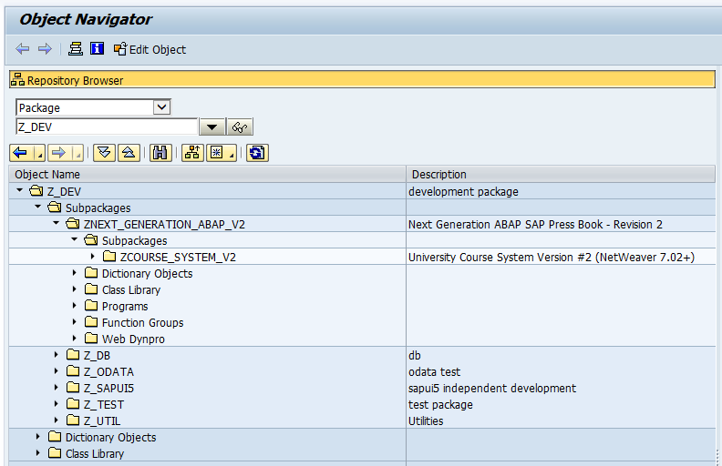Click the superordinate object list hierarchy icon
Viewport: 722px width, 466px height.
(x=192, y=153)
